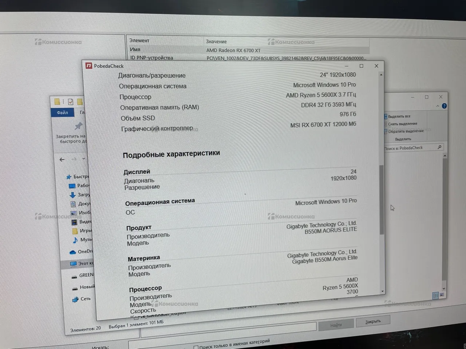Click the grayed Найти button
This screenshot has width=466, height=349.
coord(336,325)
